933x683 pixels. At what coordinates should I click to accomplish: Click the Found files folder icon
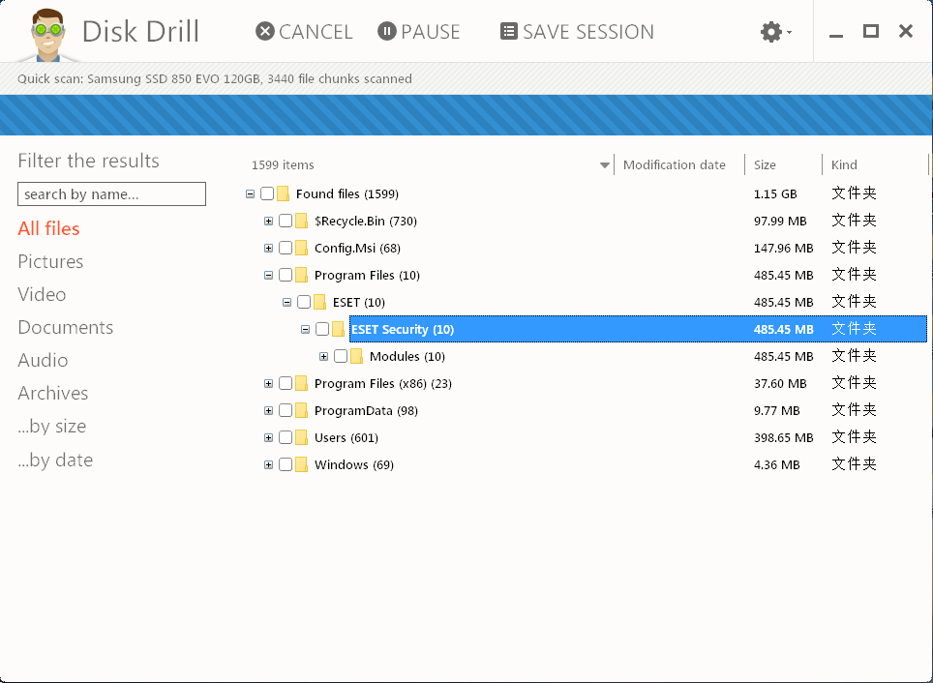[x=284, y=193]
